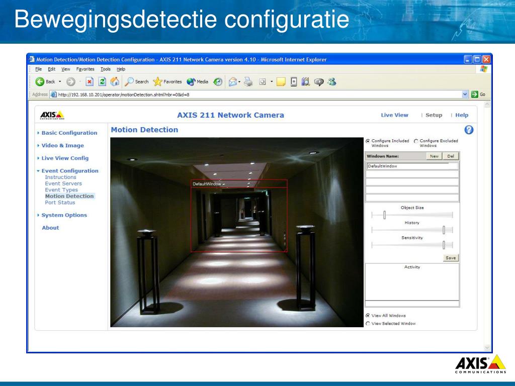Open the Mail icon dropdown arrow
The width and height of the screenshot is (515, 386).
(239, 82)
